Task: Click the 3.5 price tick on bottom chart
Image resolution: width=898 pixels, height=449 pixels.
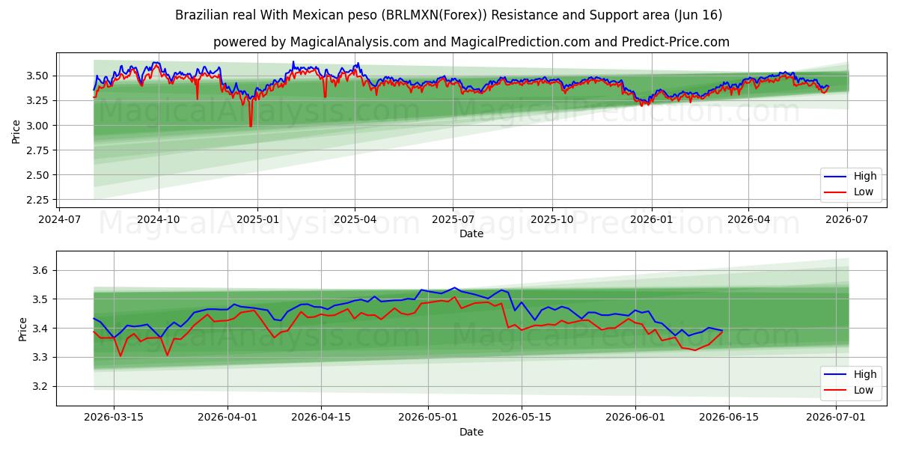Action: click(42, 299)
